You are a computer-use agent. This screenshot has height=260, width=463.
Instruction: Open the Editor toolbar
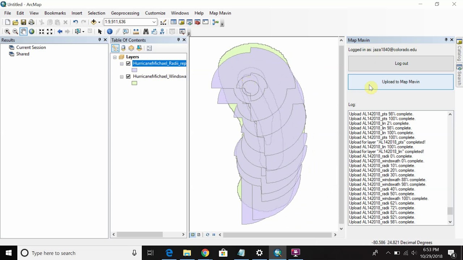[x=163, y=22]
